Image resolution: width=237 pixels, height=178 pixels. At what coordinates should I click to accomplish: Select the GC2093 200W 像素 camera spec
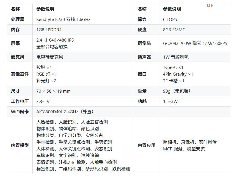coord(195,43)
